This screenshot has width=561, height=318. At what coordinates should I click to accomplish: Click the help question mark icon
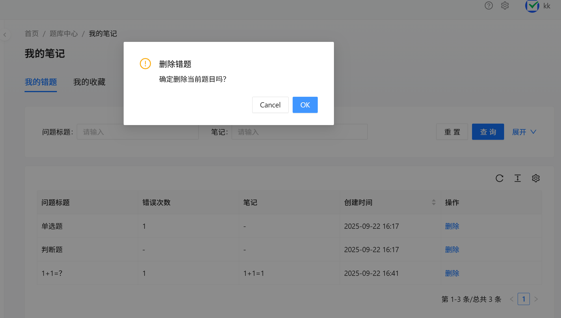click(x=488, y=5)
